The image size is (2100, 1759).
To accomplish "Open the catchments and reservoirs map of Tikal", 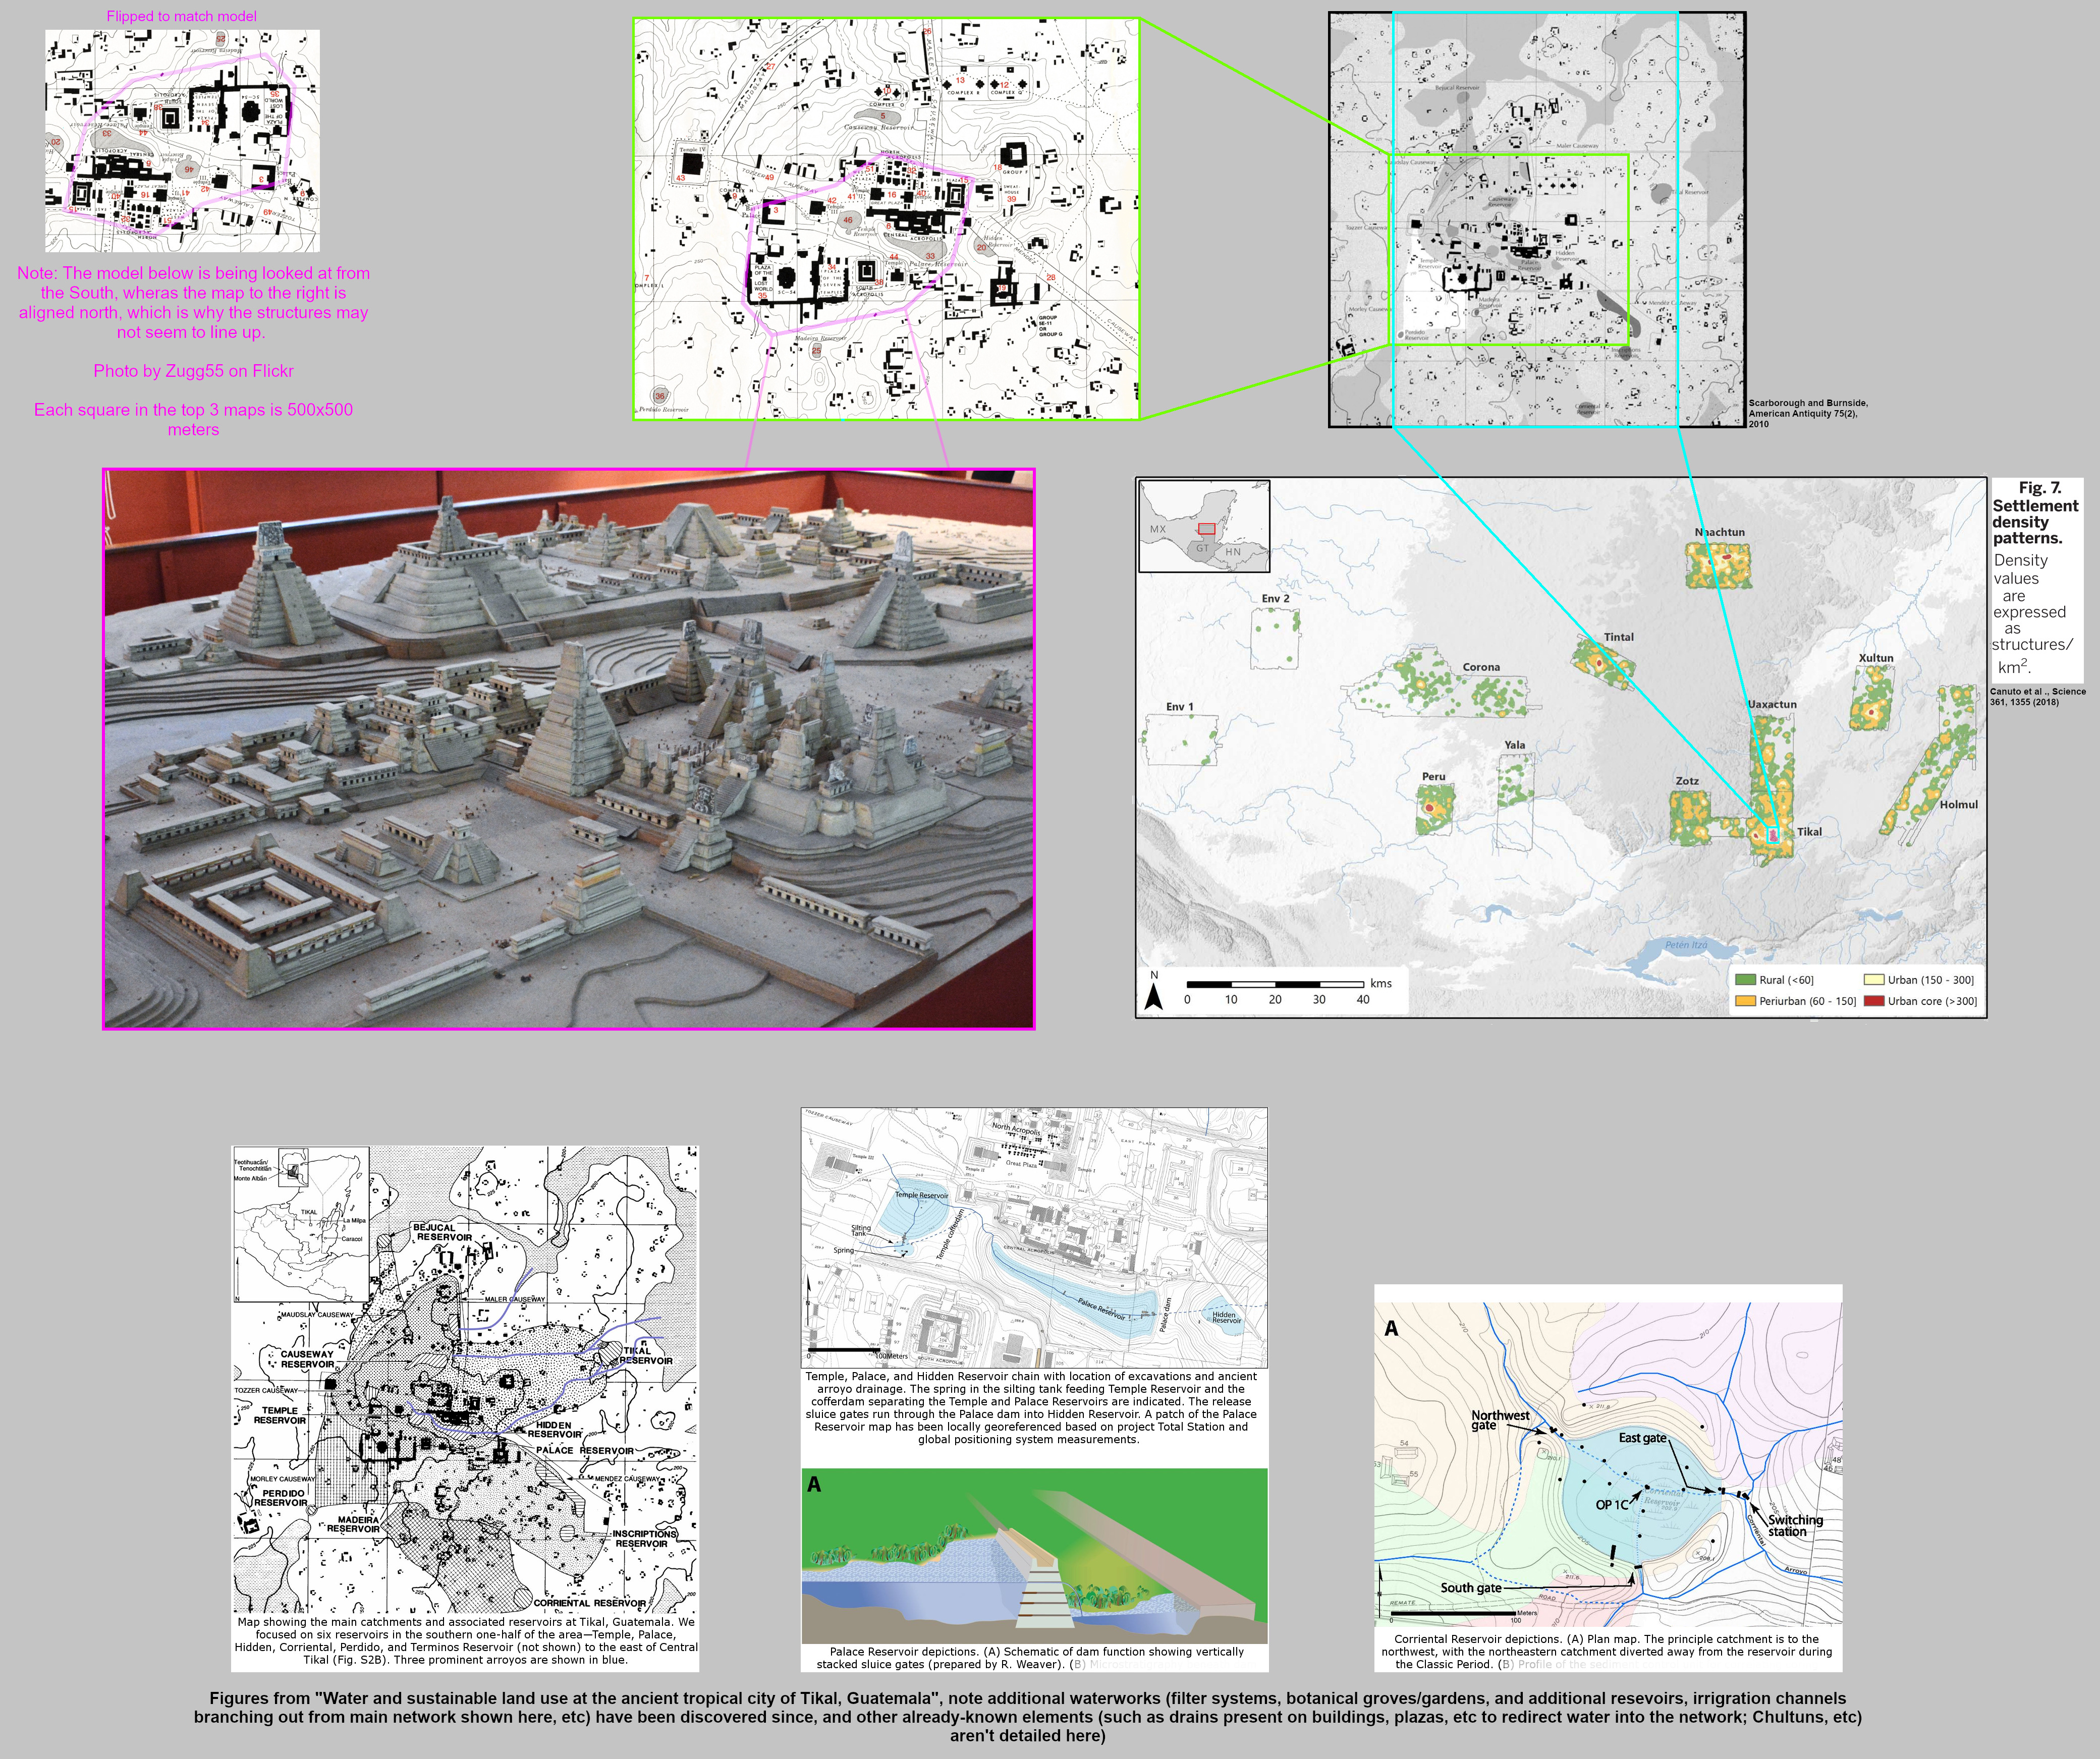I will (465, 1380).
